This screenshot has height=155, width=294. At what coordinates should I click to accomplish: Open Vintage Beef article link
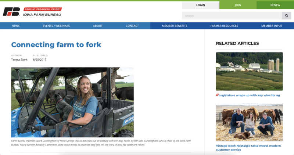tap(248, 148)
